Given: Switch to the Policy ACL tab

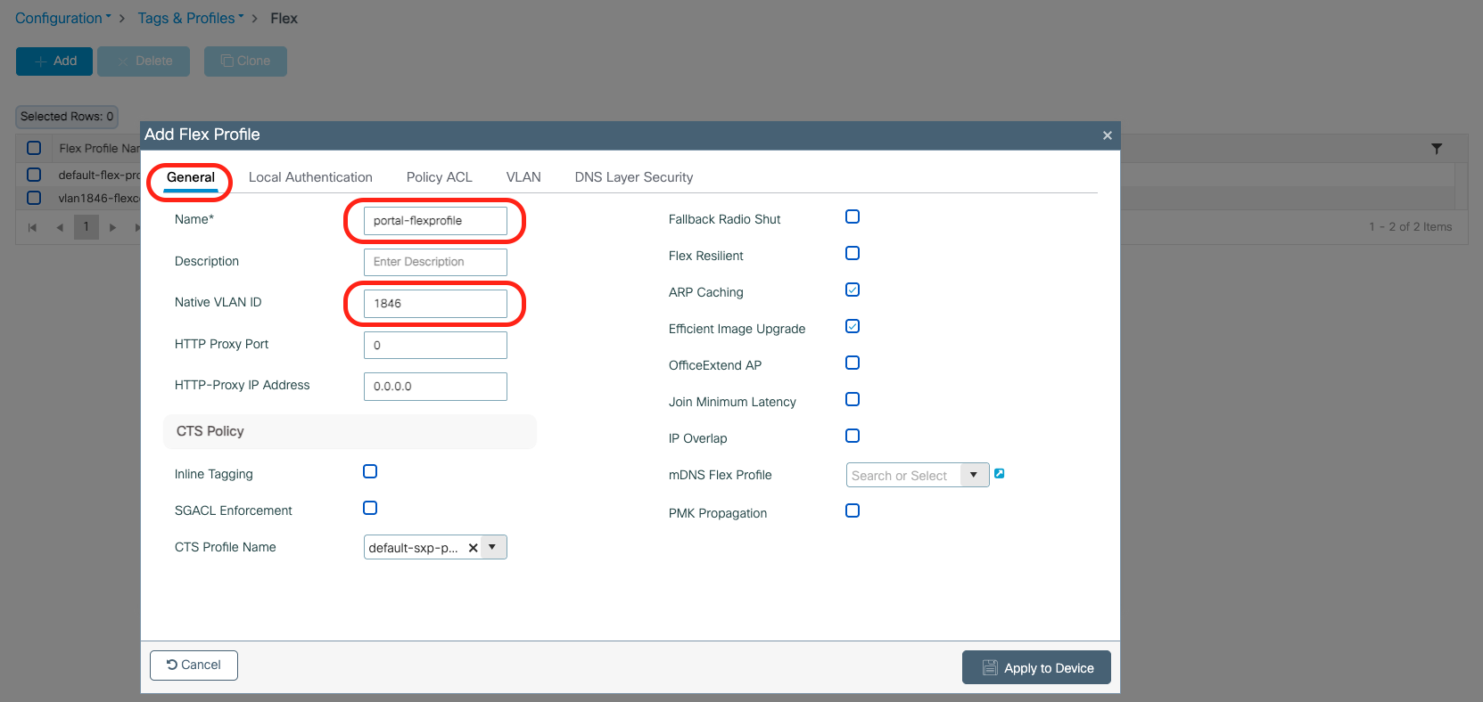Looking at the screenshot, I should [439, 177].
